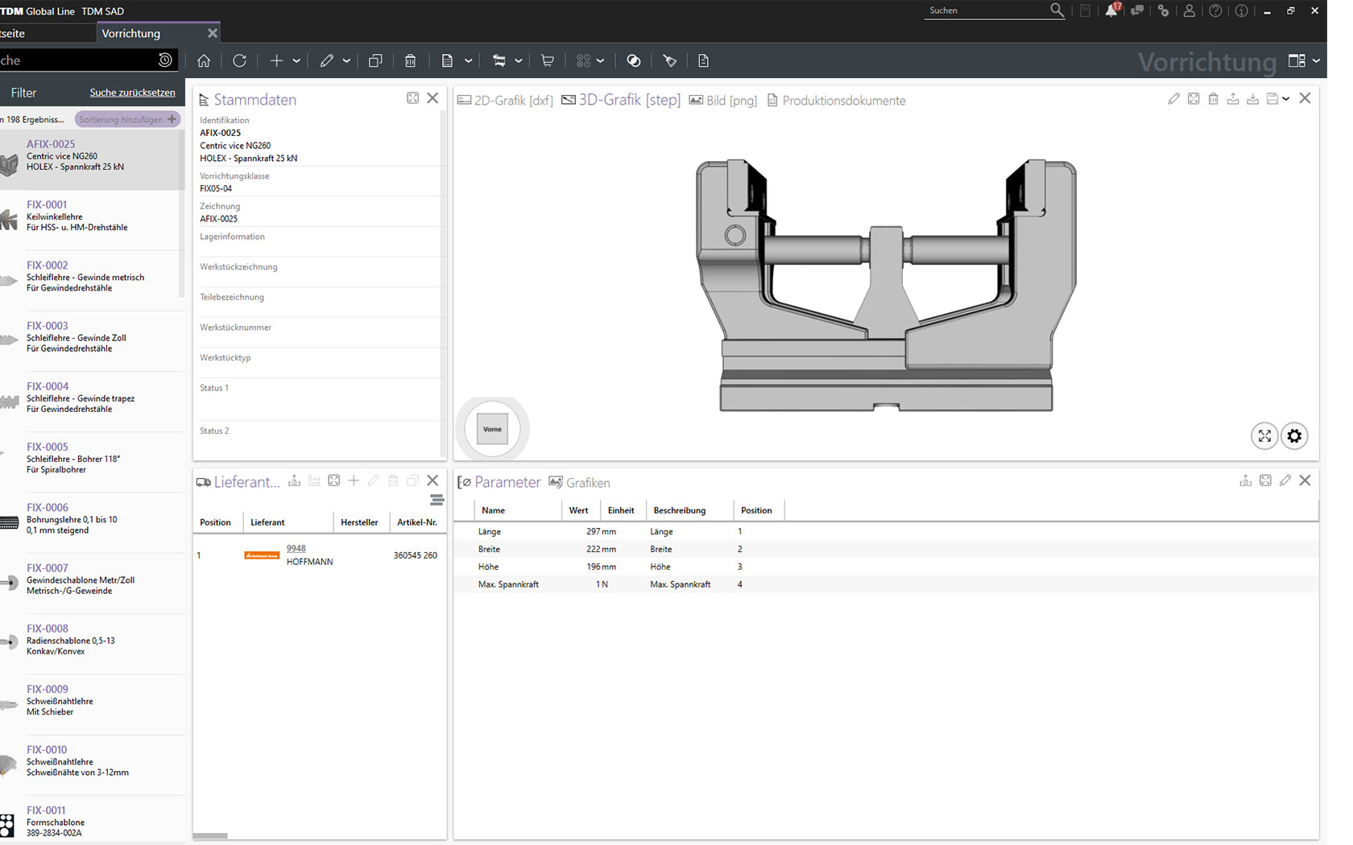This screenshot has width=1353, height=845.
Task: Click the panel layout icon beside Vorrichtung
Action: point(1297,60)
